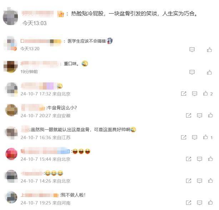
Task: Like the 牛盆骨这么小 comment
Action: coord(210,115)
